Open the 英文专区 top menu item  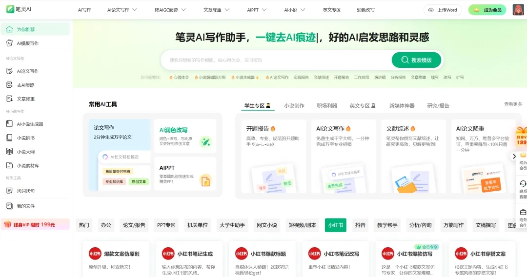[x=331, y=10]
